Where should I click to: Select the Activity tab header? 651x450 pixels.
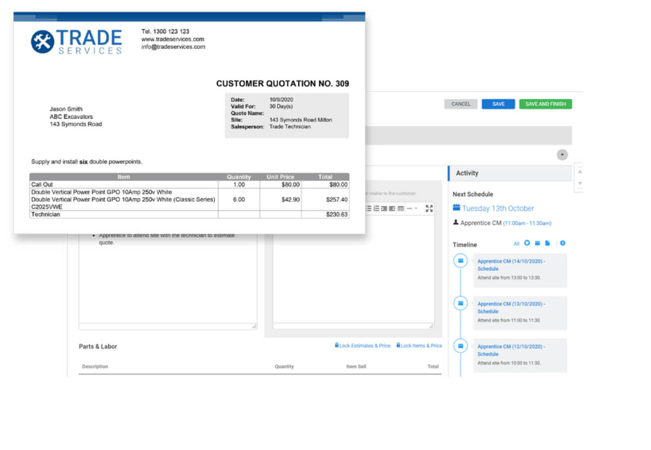click(x=510, y=173)
